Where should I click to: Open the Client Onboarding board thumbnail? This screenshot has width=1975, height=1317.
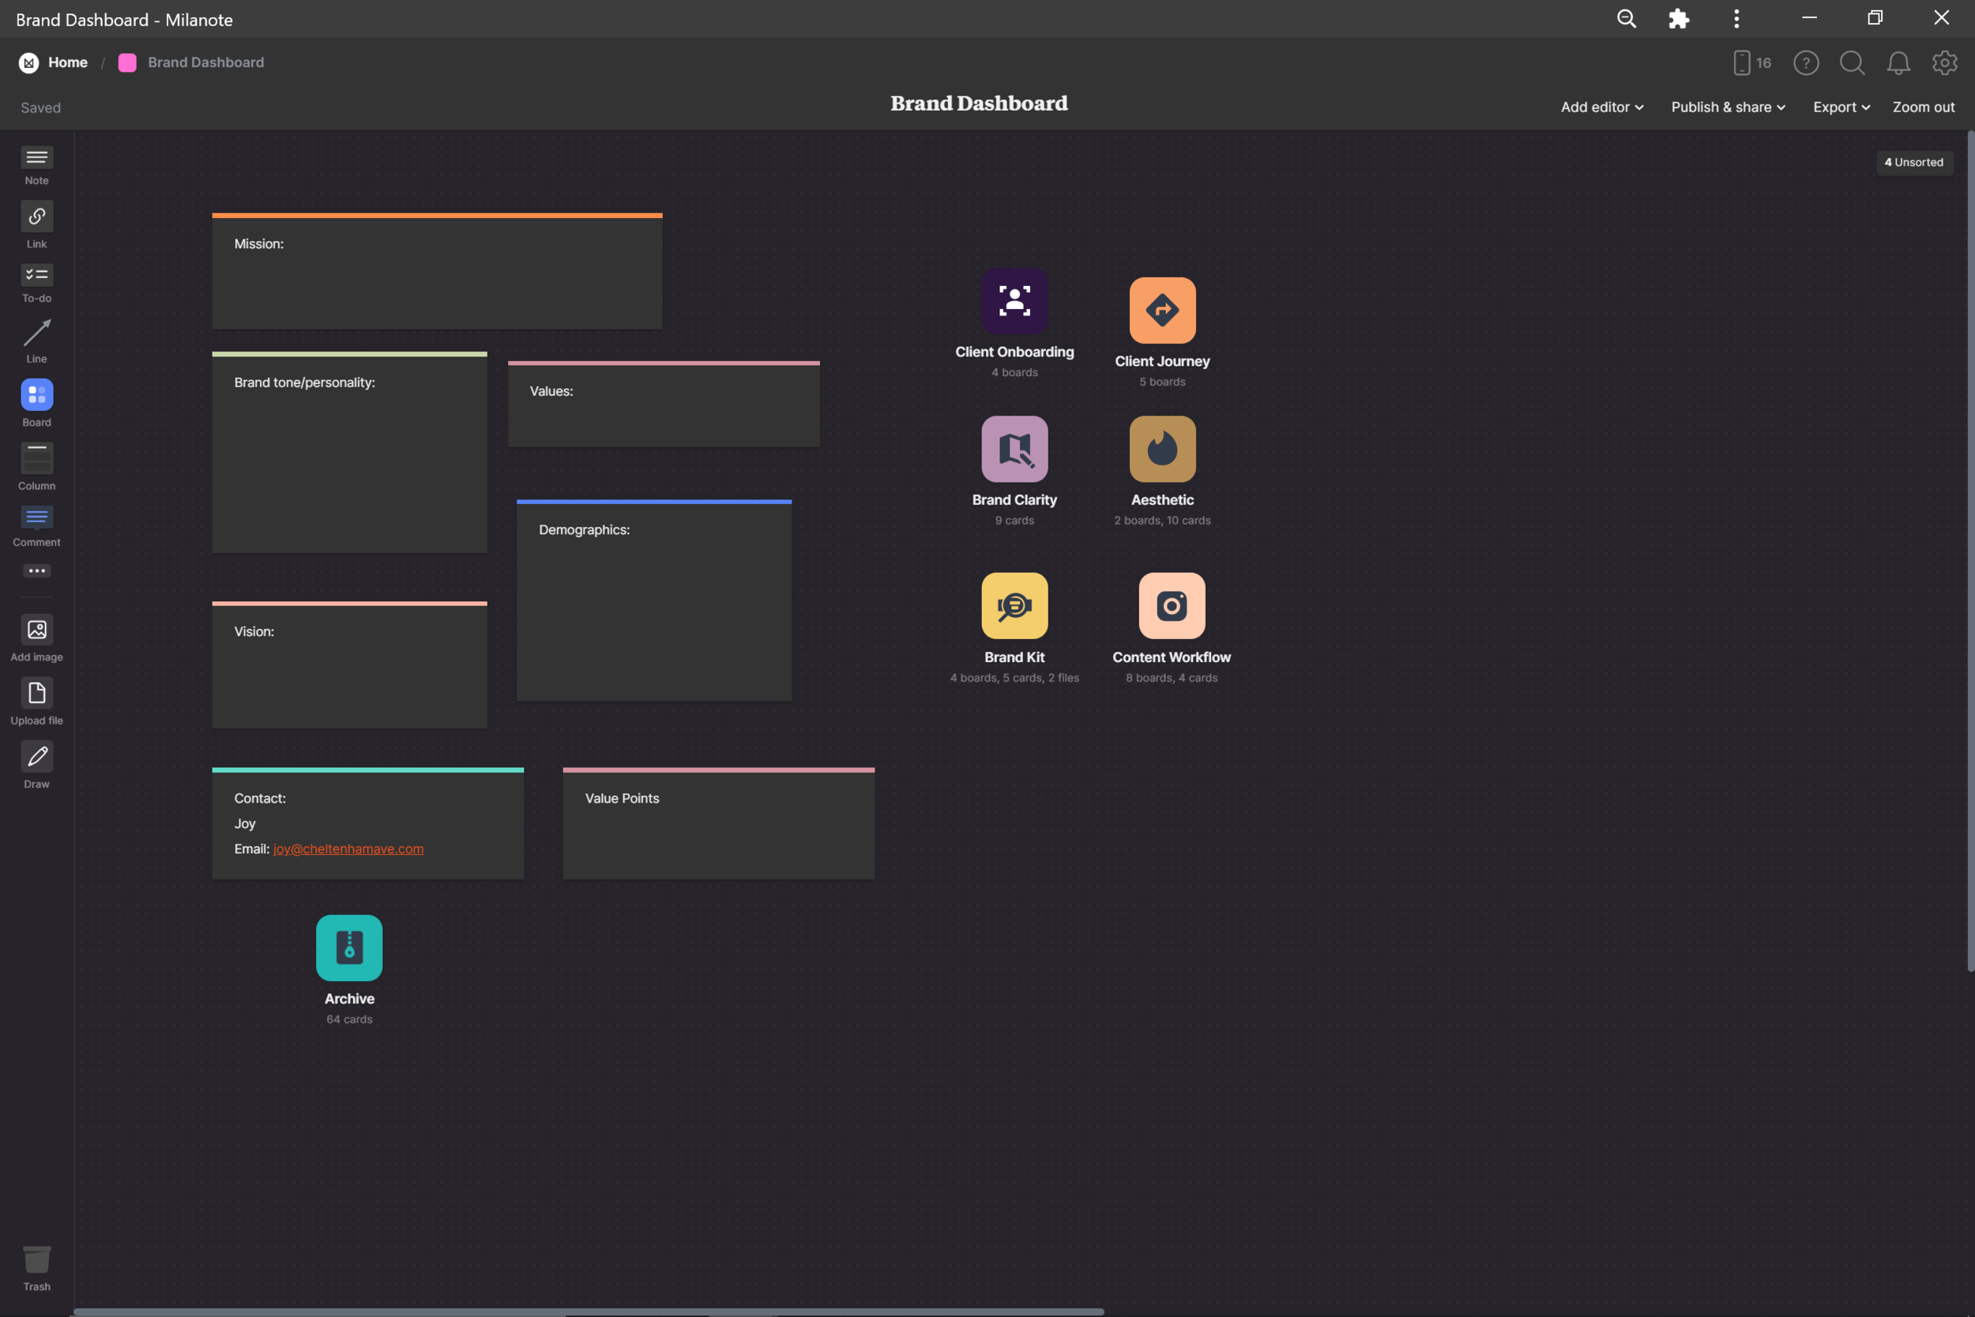(1014, 302)
